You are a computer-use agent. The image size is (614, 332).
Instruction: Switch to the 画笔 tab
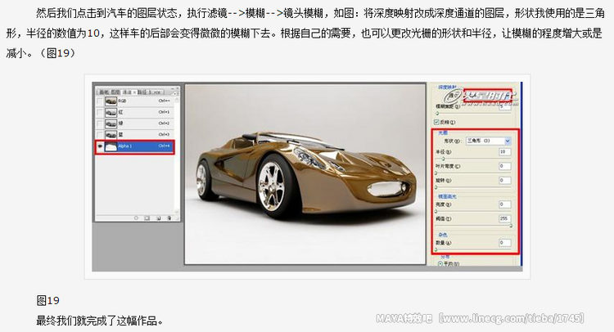point(103,92)
